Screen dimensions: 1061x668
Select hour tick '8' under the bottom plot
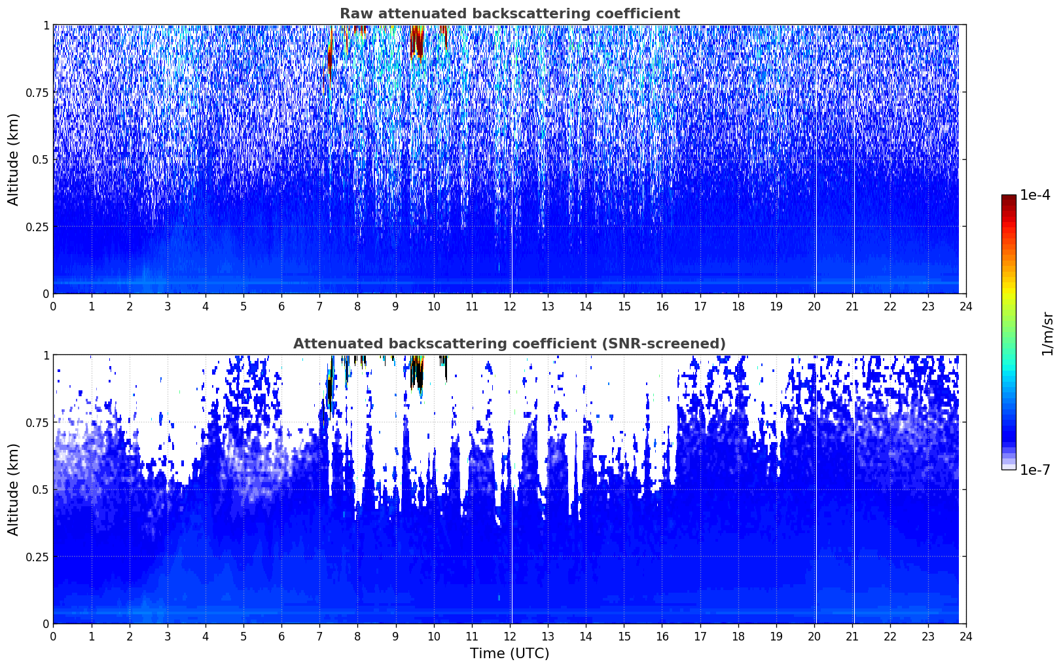357,636
